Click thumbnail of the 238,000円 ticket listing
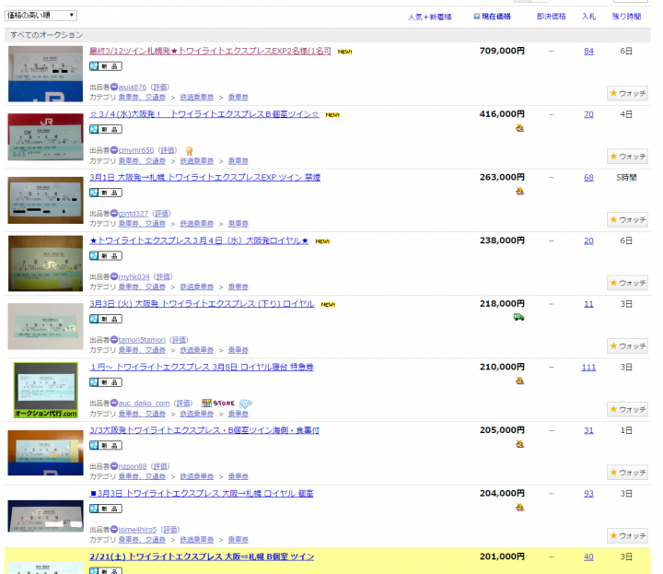This screenshot has width=663, height=574. tap(45, 264)
